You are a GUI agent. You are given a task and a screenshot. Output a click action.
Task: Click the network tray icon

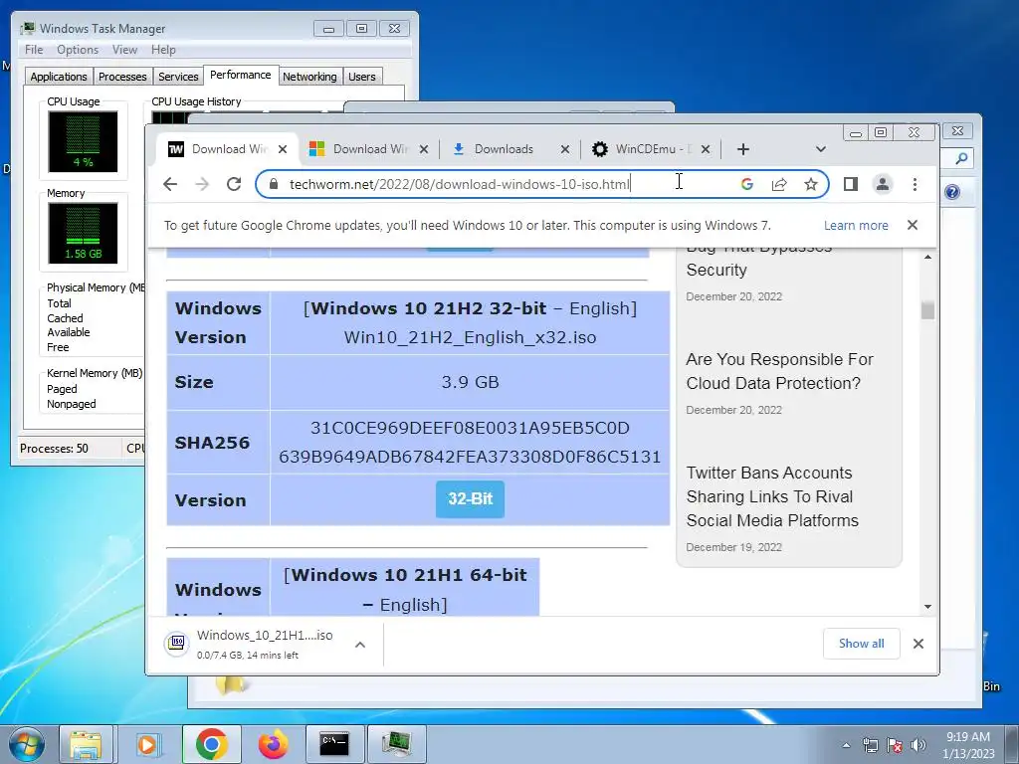point(870,745)
